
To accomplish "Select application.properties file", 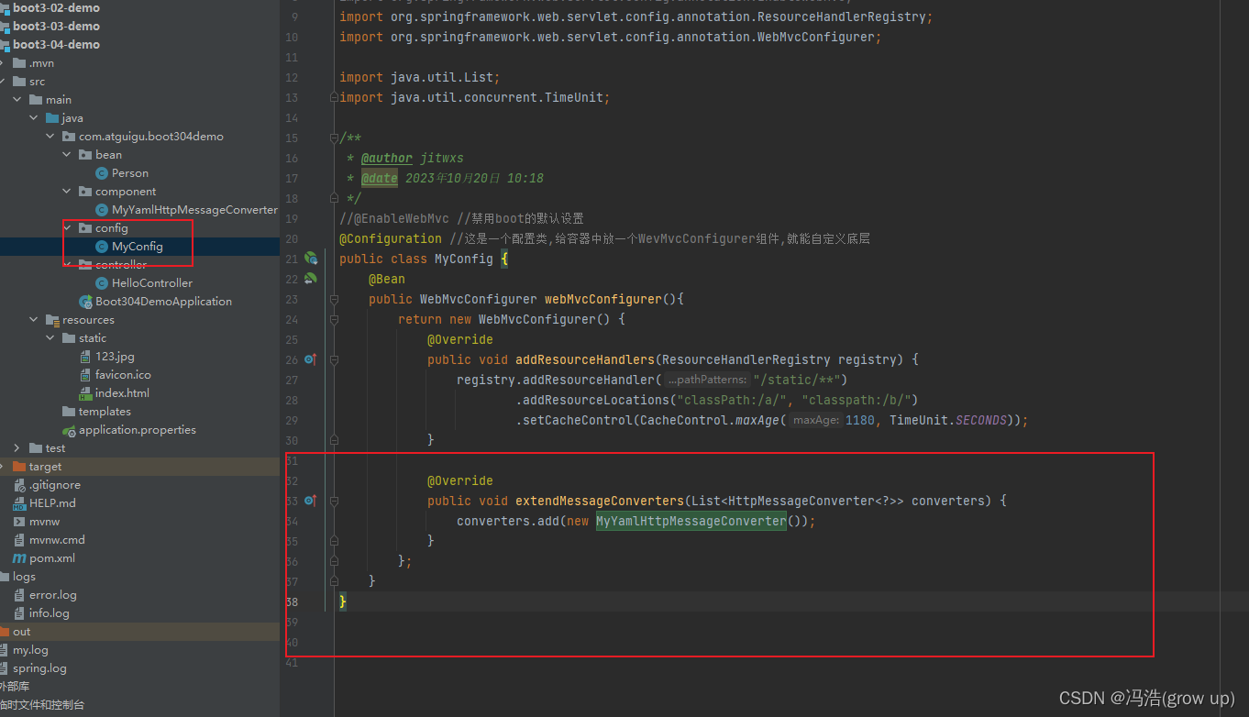I will click(138, 430).
